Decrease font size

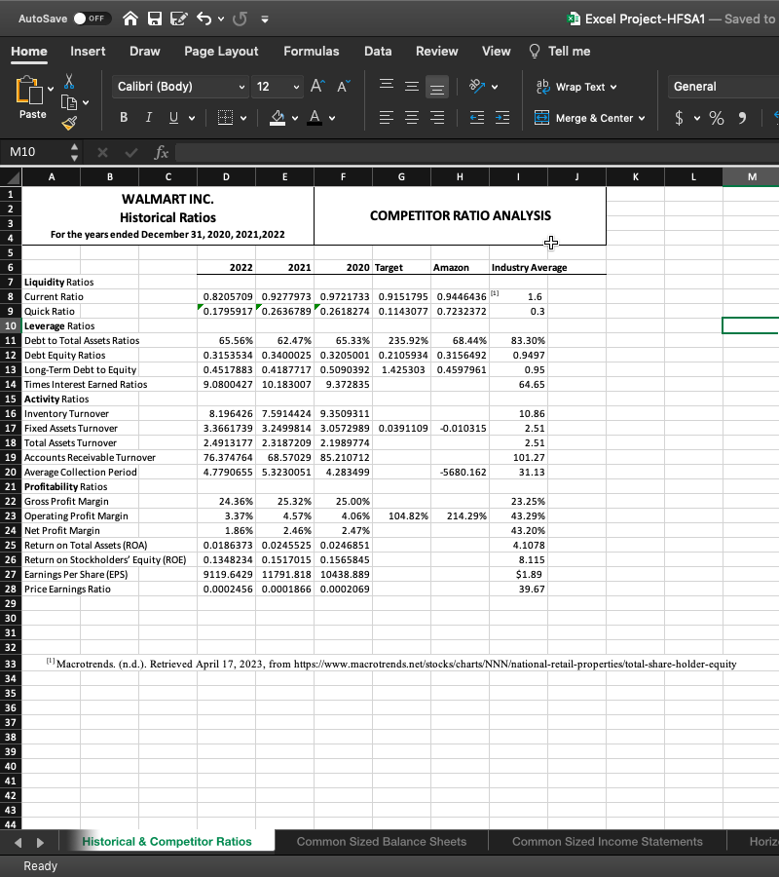344,86
